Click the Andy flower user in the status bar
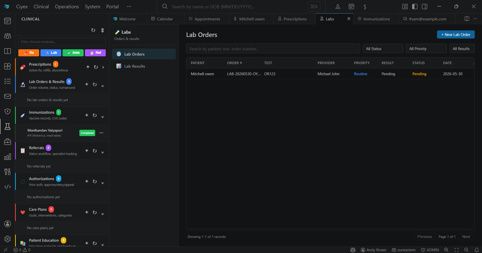This screenshot has width=482, height=253. tap(373, 250)
